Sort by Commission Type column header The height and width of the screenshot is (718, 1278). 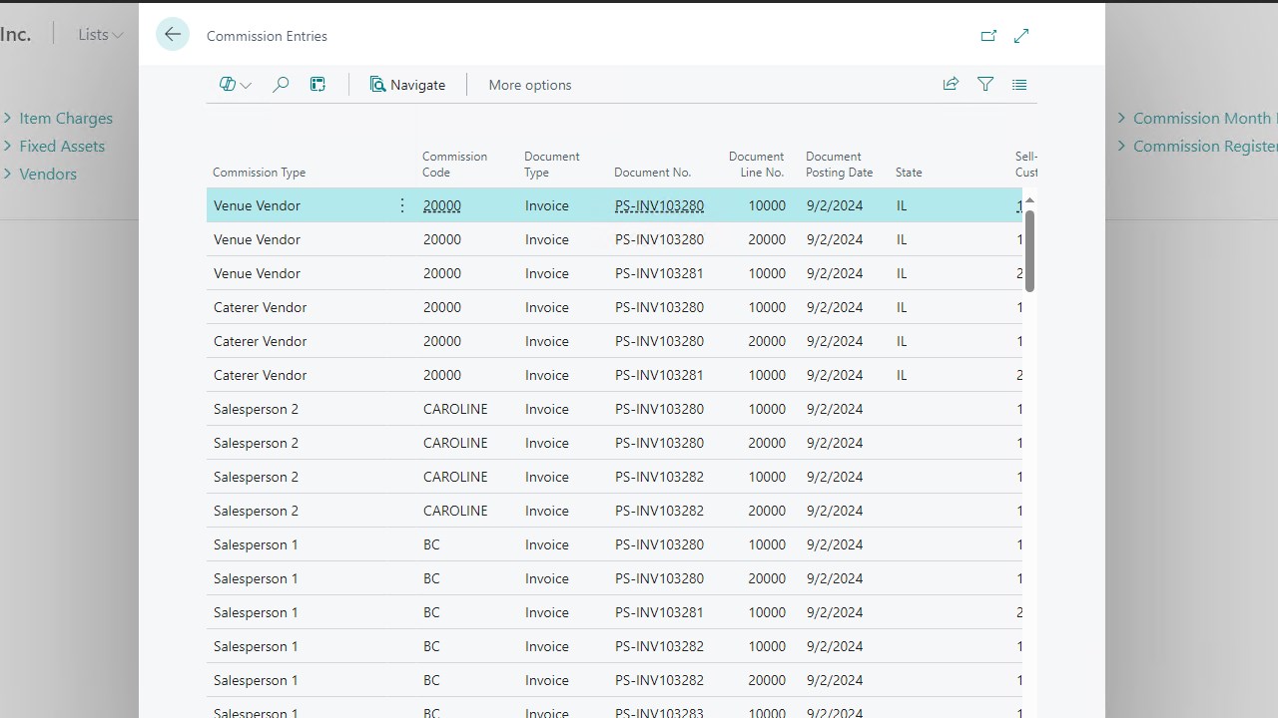click(x=259, y=173)
